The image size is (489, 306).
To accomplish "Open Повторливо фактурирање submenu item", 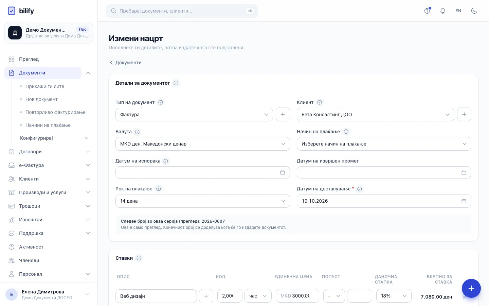I will (x=55, y=112).
